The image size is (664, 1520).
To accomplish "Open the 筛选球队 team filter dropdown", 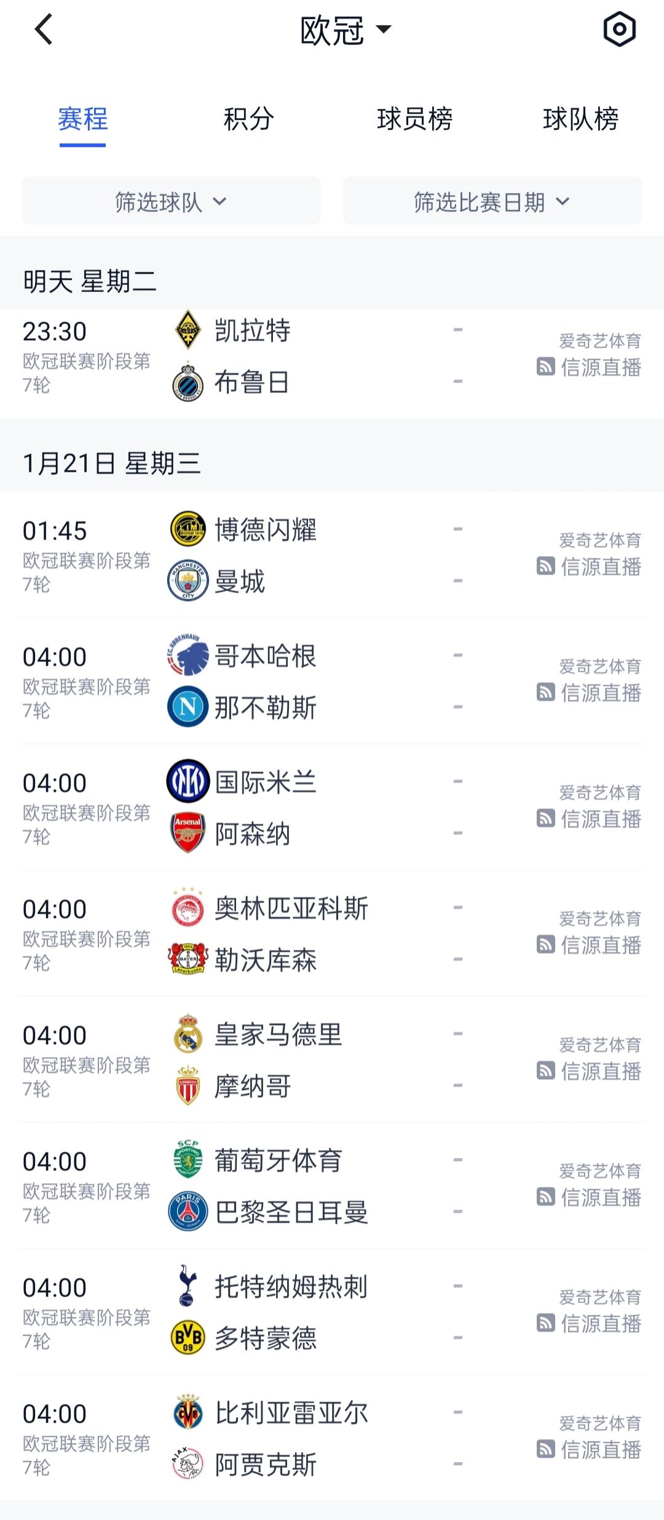I will (x=172, y=201).
